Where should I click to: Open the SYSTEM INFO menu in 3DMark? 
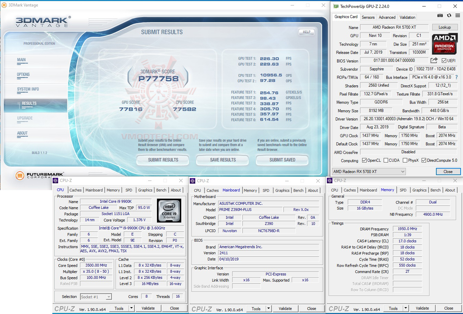coord(28,89)
